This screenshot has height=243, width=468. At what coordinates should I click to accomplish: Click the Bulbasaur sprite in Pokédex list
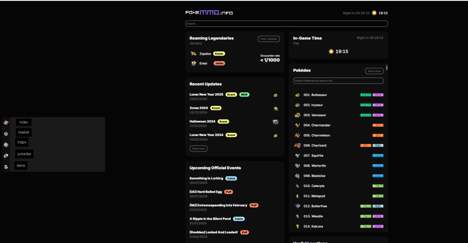point(297,95)
